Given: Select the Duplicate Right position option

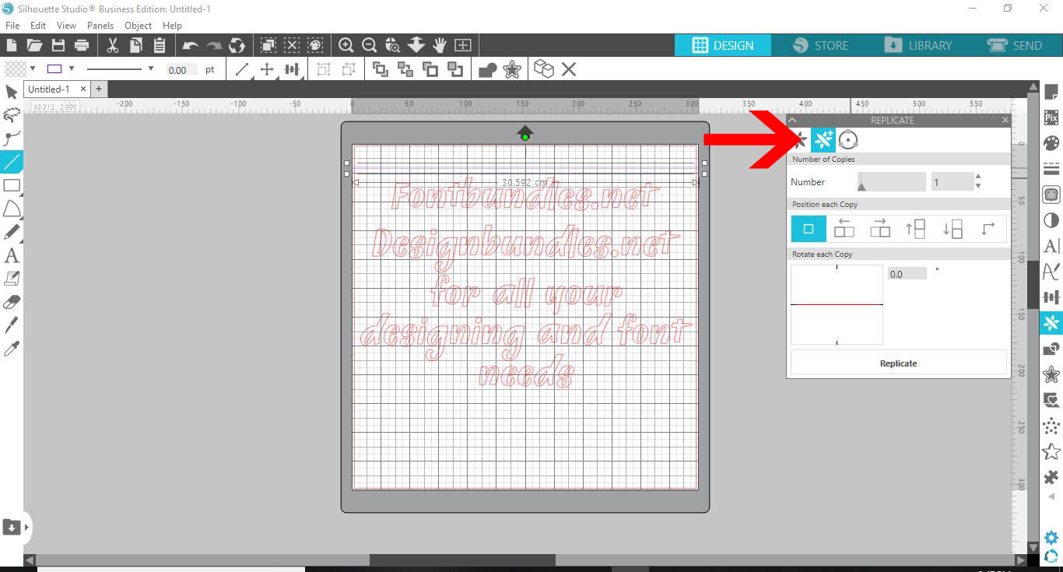Looking at the screenshot, I should (880, 229).
